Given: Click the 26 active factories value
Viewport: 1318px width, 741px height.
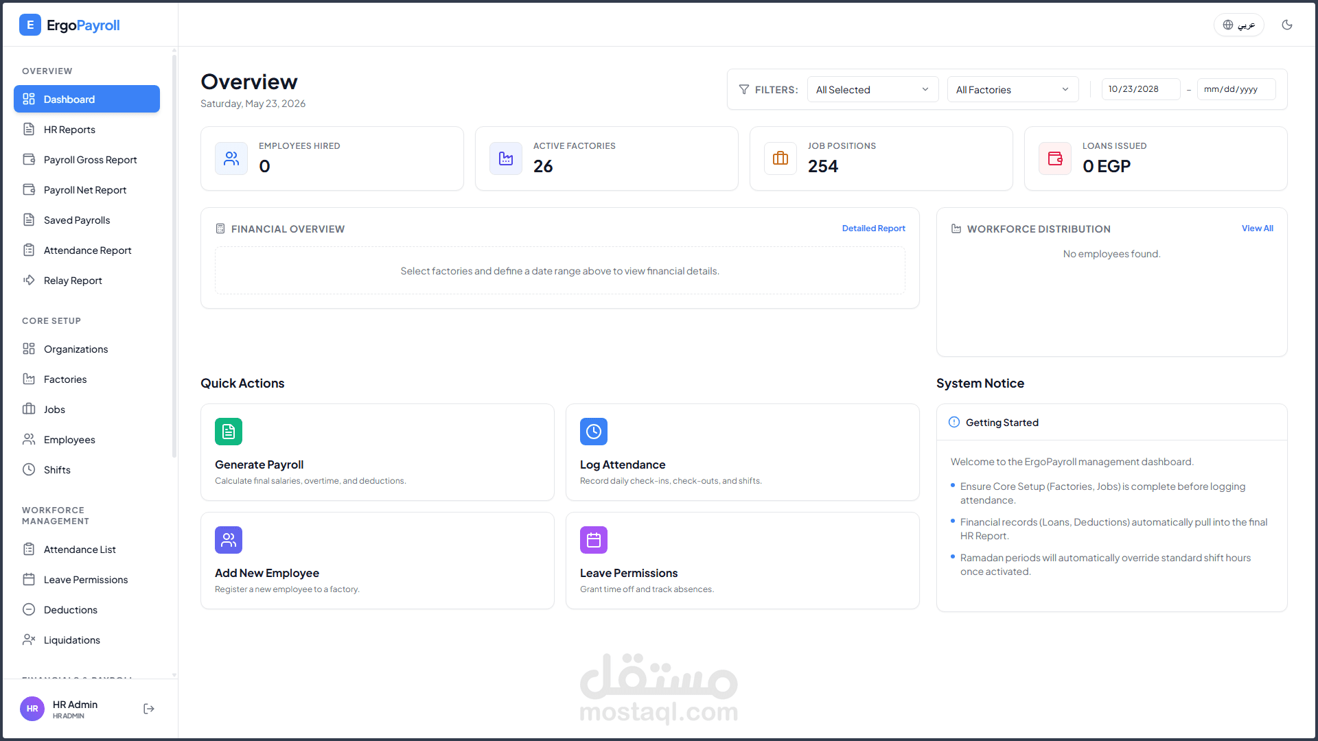Looking at the screenshot, I should tap(543, 166).
